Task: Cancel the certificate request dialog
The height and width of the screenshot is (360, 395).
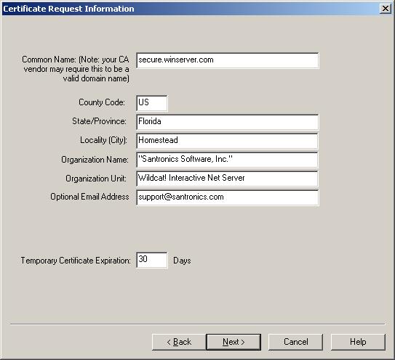Action: tap(295, 342)
